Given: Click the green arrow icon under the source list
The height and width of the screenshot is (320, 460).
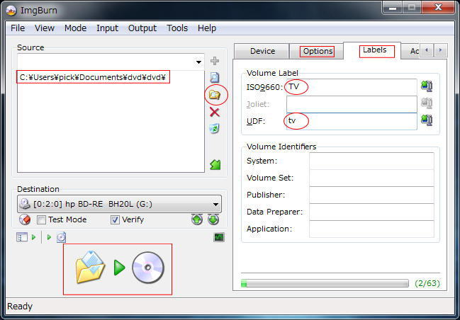Looking at the screenshot, I should click(x=215, y=165).
